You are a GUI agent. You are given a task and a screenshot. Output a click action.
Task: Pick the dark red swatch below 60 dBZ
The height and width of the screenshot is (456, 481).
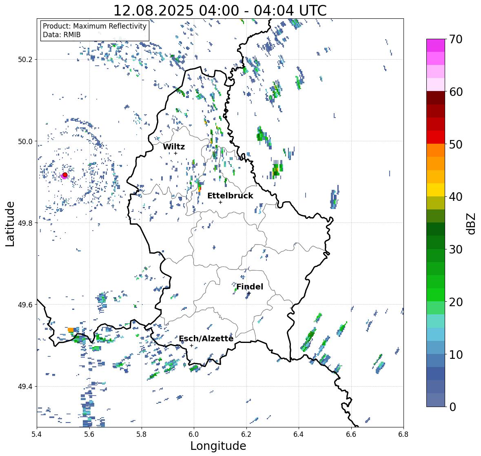(x=436, y=98)
